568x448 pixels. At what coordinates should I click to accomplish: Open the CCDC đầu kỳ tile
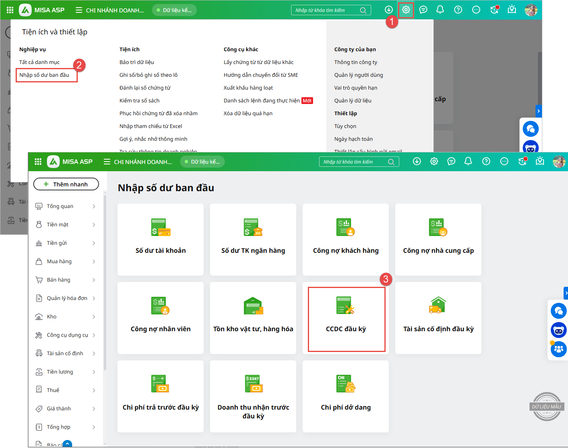click(x=346, y=319)
